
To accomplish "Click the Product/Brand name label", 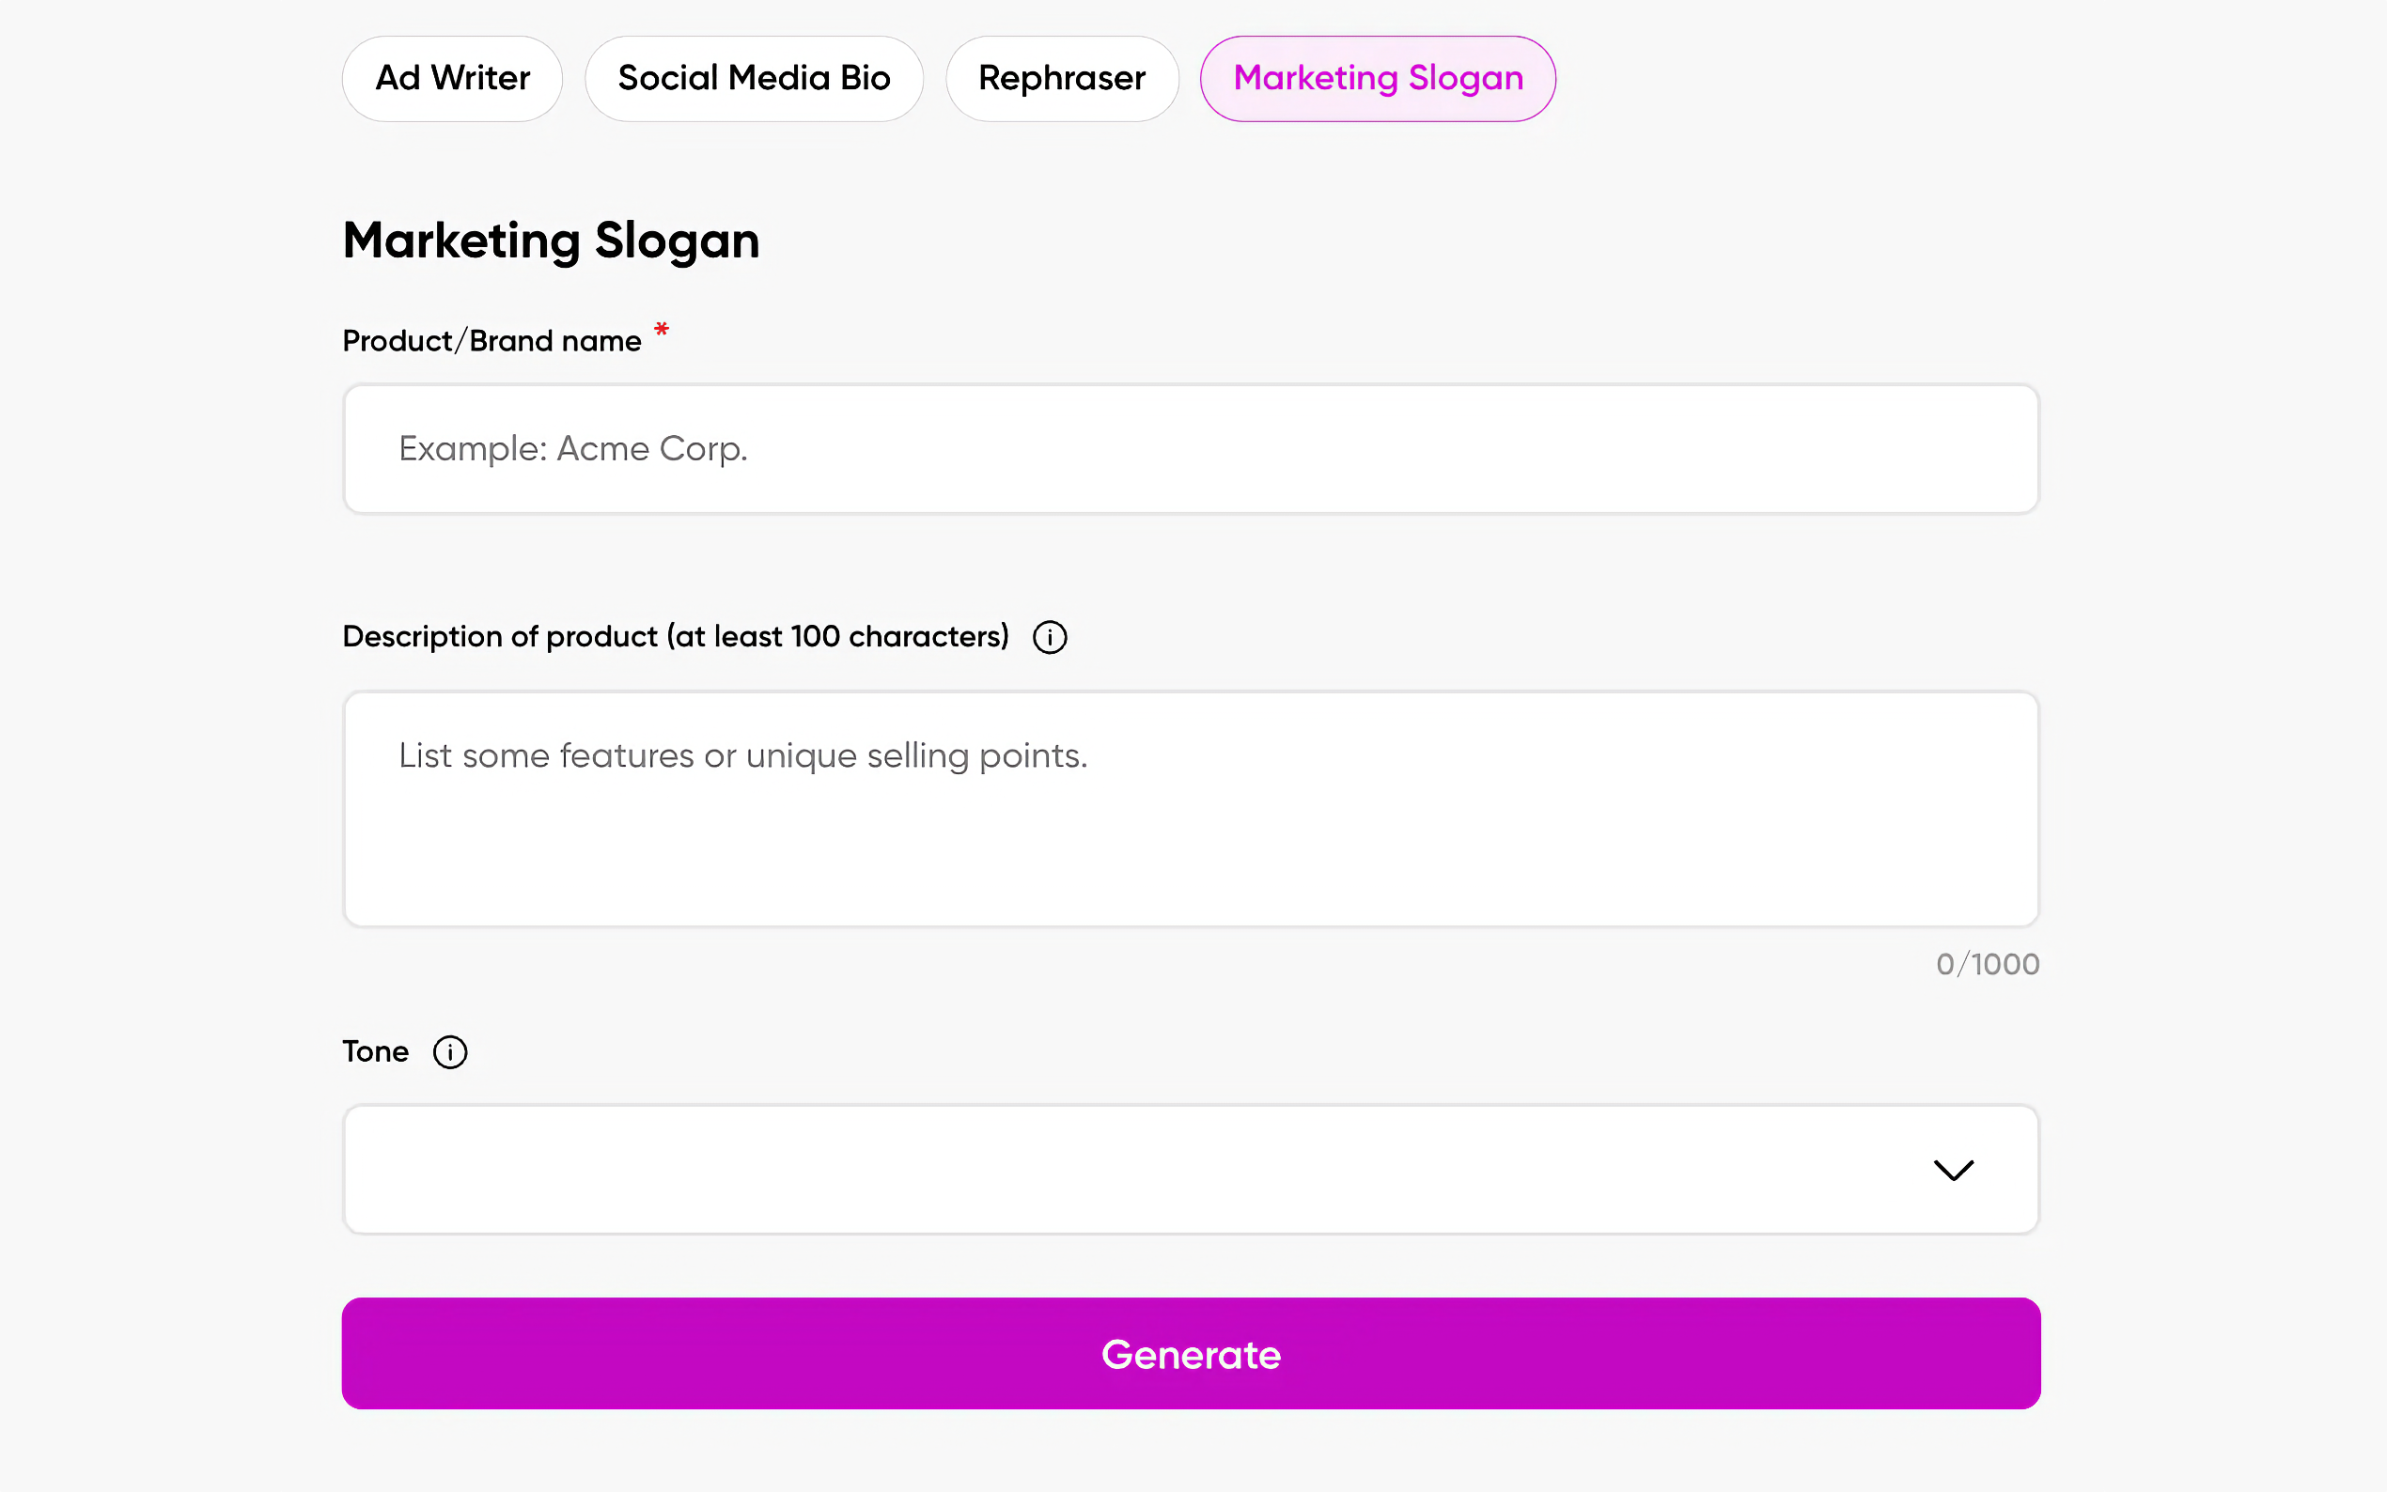I will (491, 341).
